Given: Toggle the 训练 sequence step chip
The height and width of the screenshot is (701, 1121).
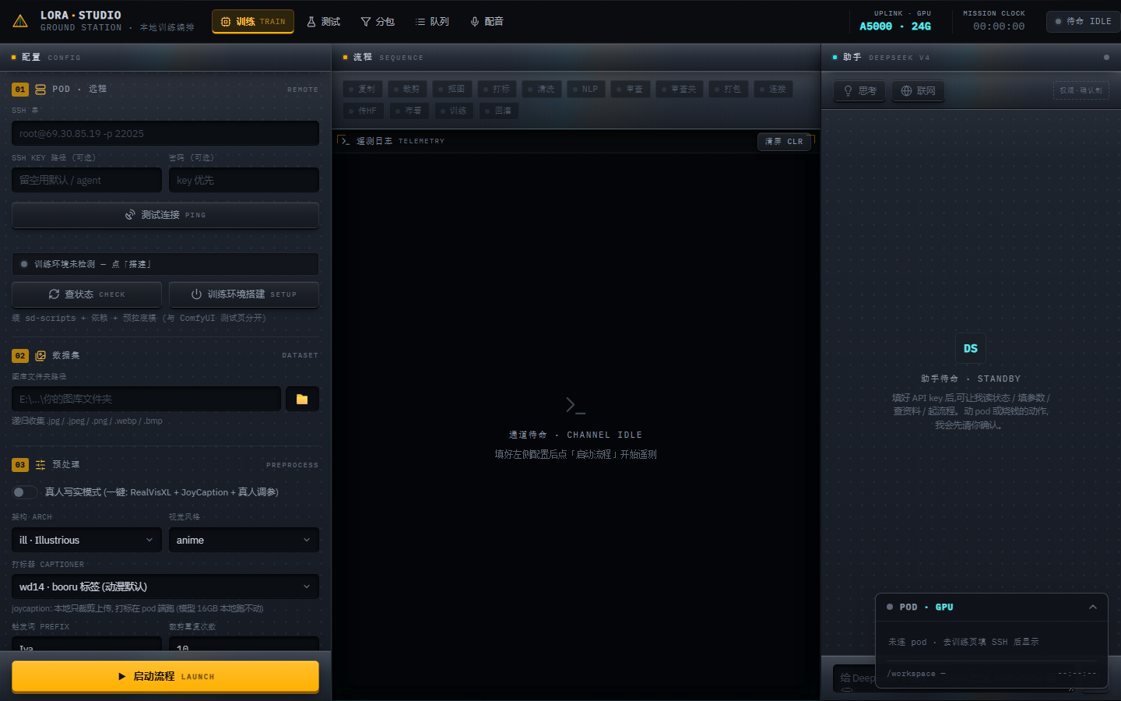Looking at the screenshot, I should coord(455,111).
